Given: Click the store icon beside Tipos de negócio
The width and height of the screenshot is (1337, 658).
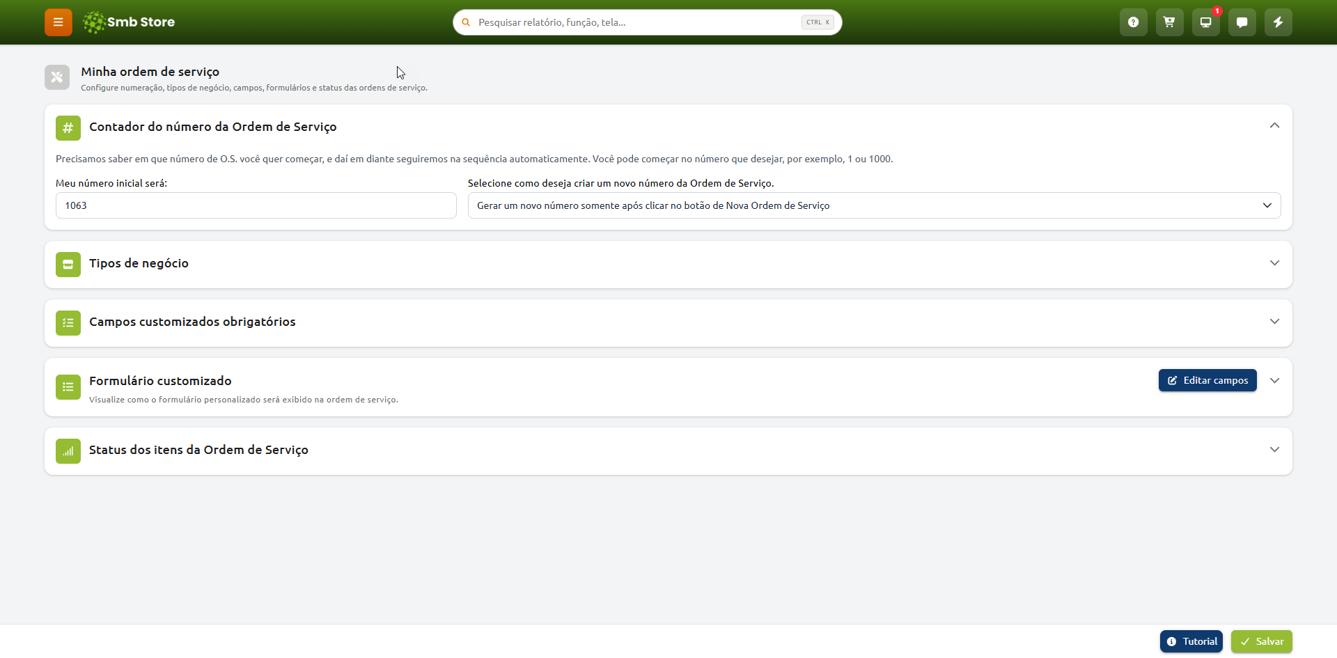Looking at the screenshot, I should pos(68,265).
